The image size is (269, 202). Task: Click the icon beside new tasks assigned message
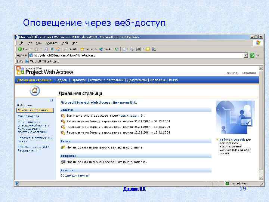coord(63,116)
